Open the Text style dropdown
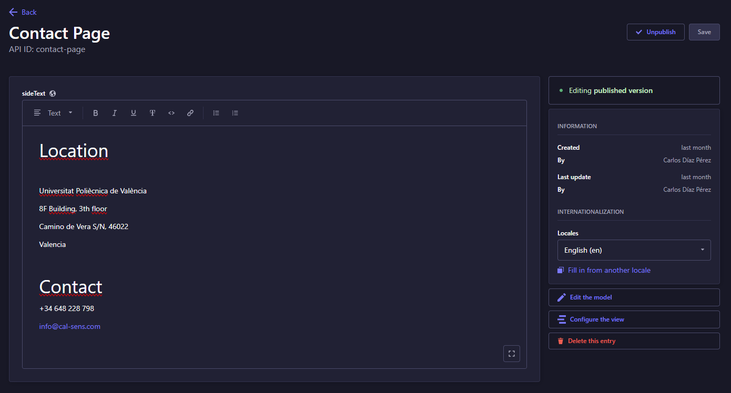Image resolution: width=731 pixels, height=393 pixels. coord(54,113)
